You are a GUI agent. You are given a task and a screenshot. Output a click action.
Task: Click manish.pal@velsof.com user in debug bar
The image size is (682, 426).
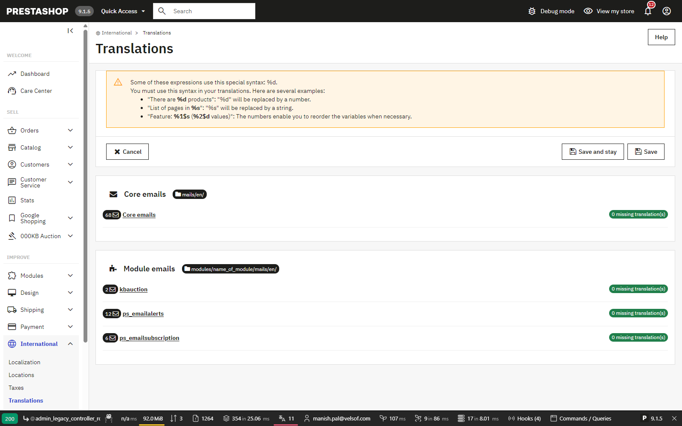pos(337,419)
